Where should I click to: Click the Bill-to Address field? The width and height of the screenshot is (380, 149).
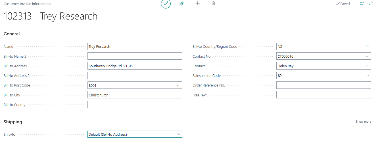pyautogui.click(x=135, y=66)
